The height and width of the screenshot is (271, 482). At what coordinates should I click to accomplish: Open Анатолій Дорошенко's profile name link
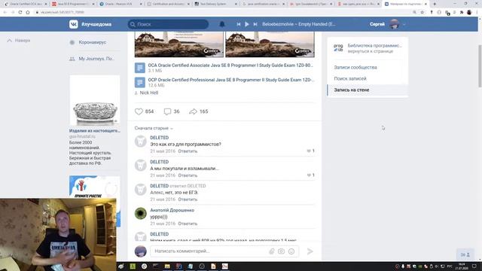click(x=172, y=210)
